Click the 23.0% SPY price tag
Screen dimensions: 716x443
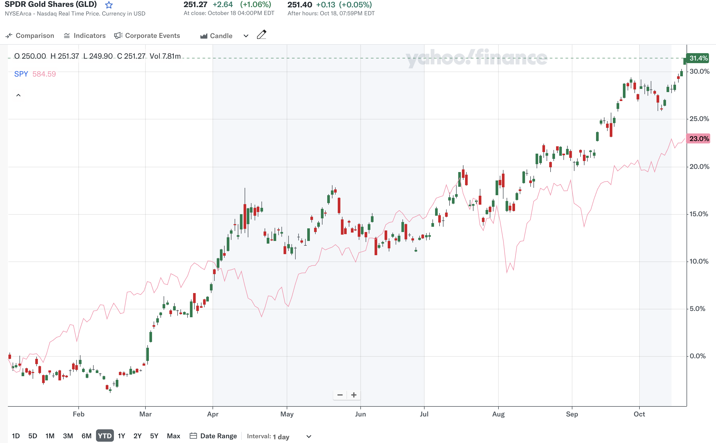pyautogui.click(x=698, y=139)
